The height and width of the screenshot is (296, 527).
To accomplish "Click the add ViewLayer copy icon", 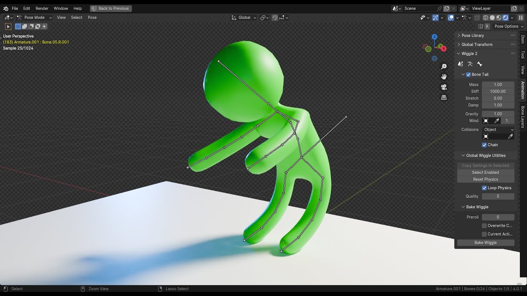I will pos(514,8).
